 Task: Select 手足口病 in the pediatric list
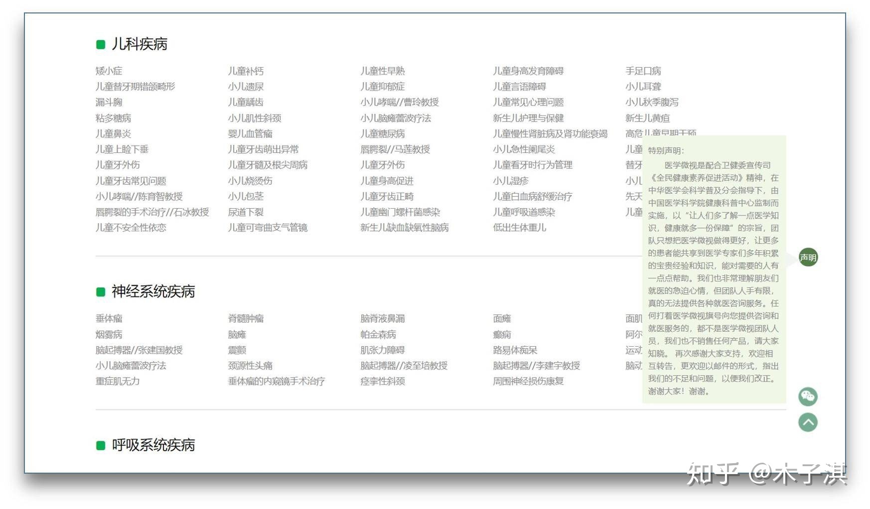click(643, 71)
